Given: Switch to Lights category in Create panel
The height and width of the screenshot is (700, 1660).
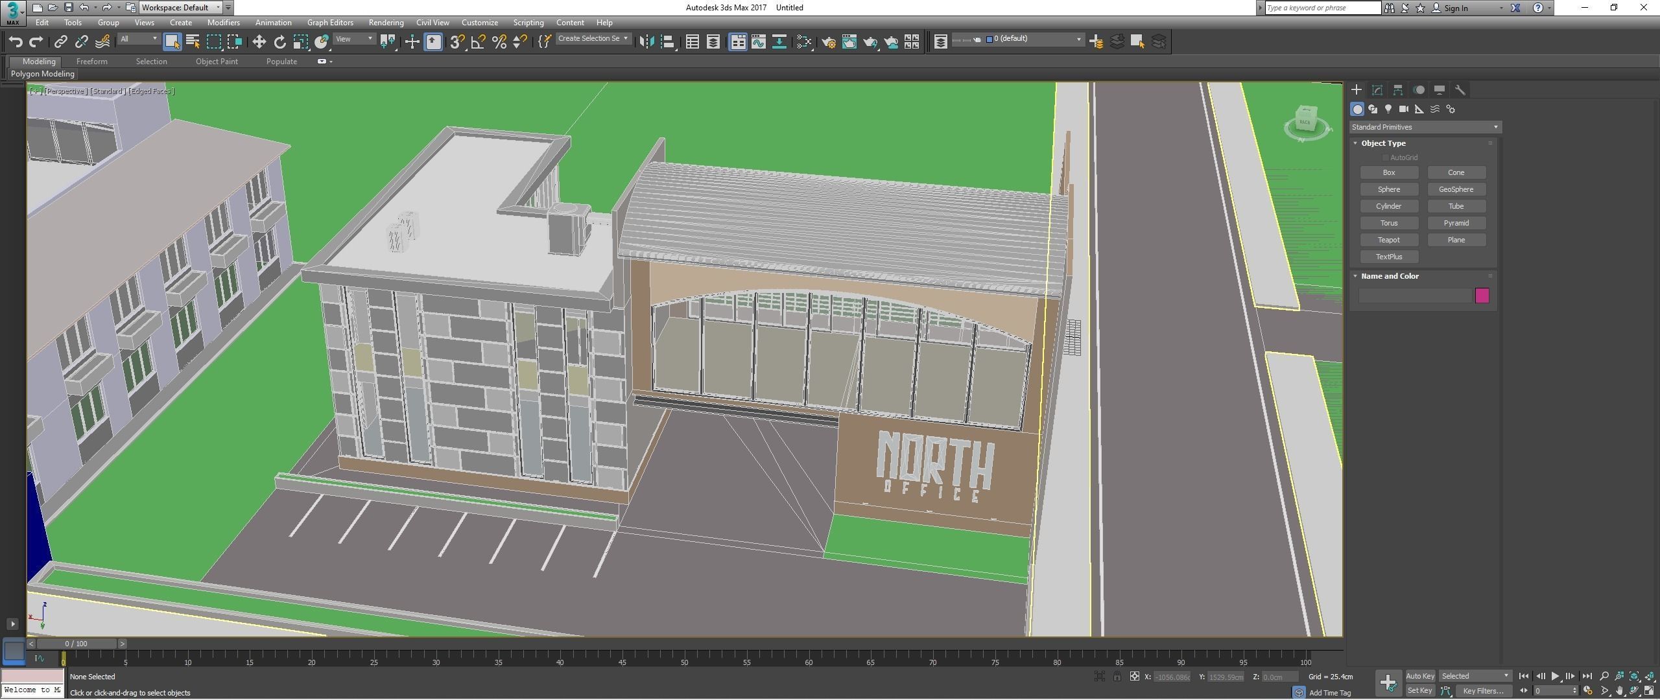Looking at the screenshot, I should coord(1388,109).
